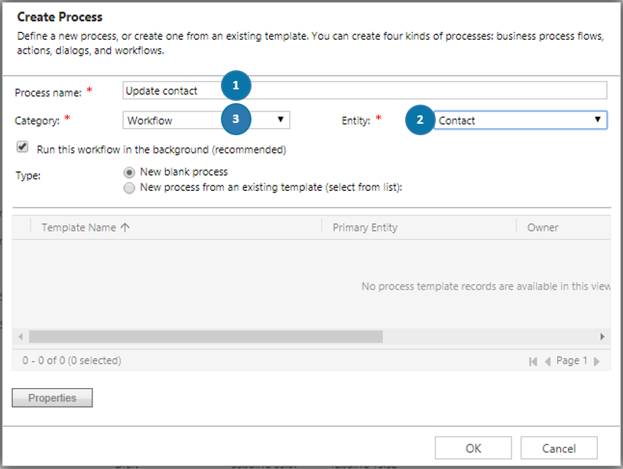The height and width of the screenshot is (469, 623).
Task: Select the New blank process option
Action: pos(129,173)
